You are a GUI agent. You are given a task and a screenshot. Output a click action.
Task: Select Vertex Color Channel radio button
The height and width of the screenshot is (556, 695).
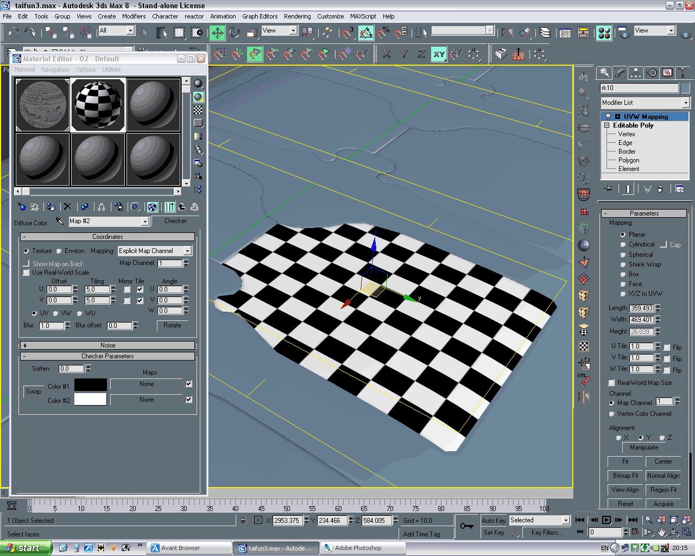click(x=611, y=414)
